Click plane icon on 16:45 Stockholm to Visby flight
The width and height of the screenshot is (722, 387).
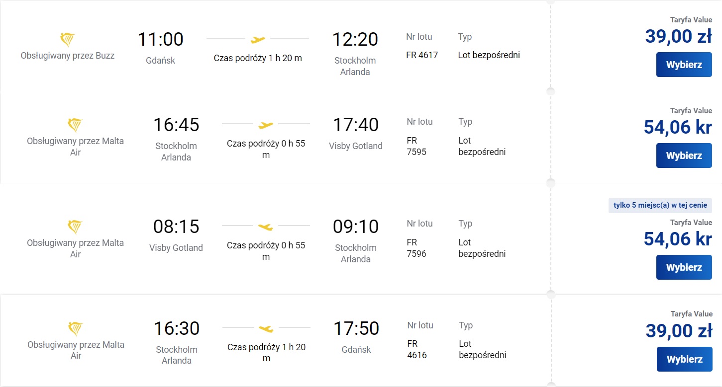click(x=266, y=125)
